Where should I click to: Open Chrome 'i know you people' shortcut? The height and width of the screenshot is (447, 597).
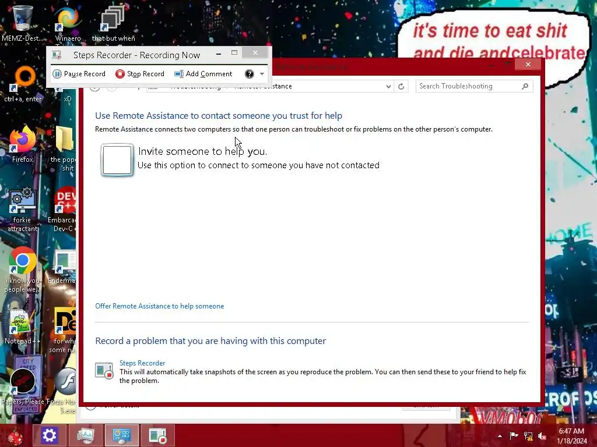click(22, 270)
